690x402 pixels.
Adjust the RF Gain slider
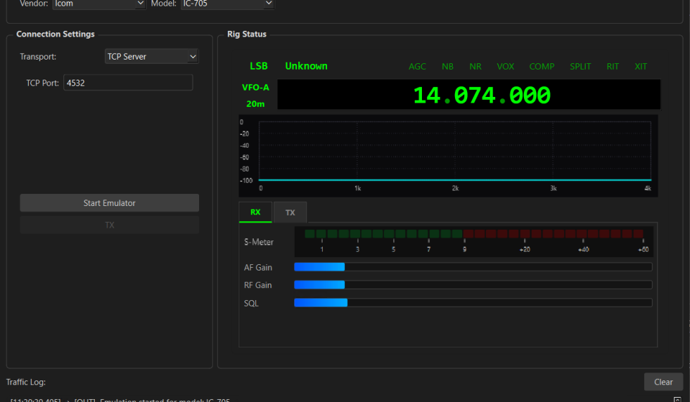(473, 285)
